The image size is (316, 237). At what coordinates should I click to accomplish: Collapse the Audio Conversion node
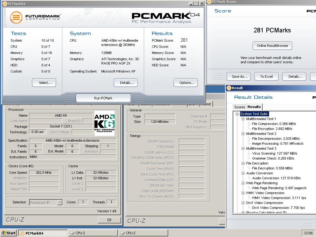243,173
